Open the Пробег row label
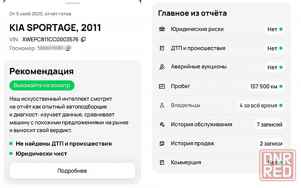Screen dimensions: 301x188 tap(181, 86)
